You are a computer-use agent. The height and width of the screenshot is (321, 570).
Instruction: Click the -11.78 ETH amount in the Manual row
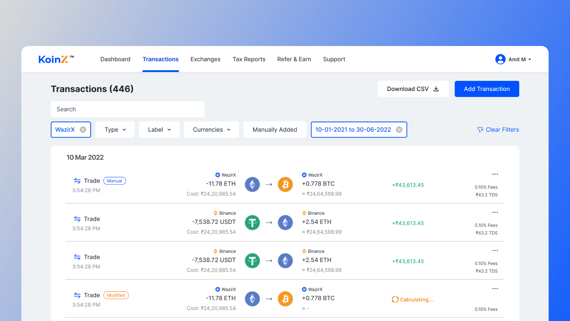pyautogui.click(x=221, y=184)
